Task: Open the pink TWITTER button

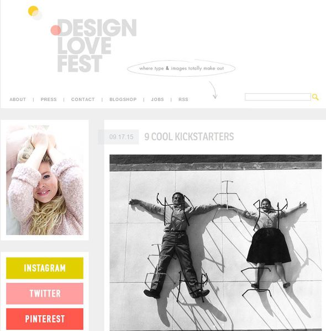Action: [45, 293]
